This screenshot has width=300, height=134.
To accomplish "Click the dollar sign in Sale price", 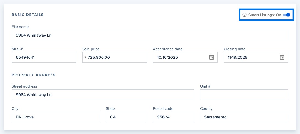I will (85, 57).
